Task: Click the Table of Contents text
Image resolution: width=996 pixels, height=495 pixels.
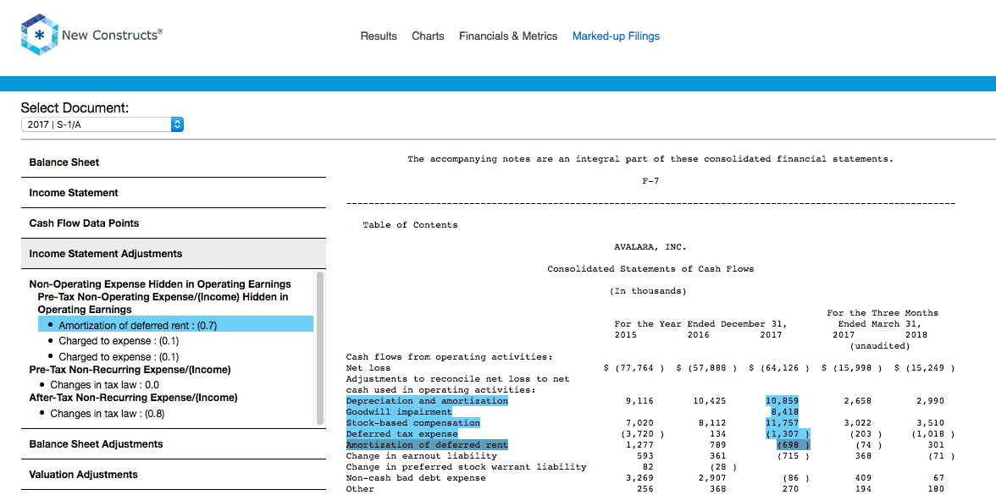Action: click(410, 225)
